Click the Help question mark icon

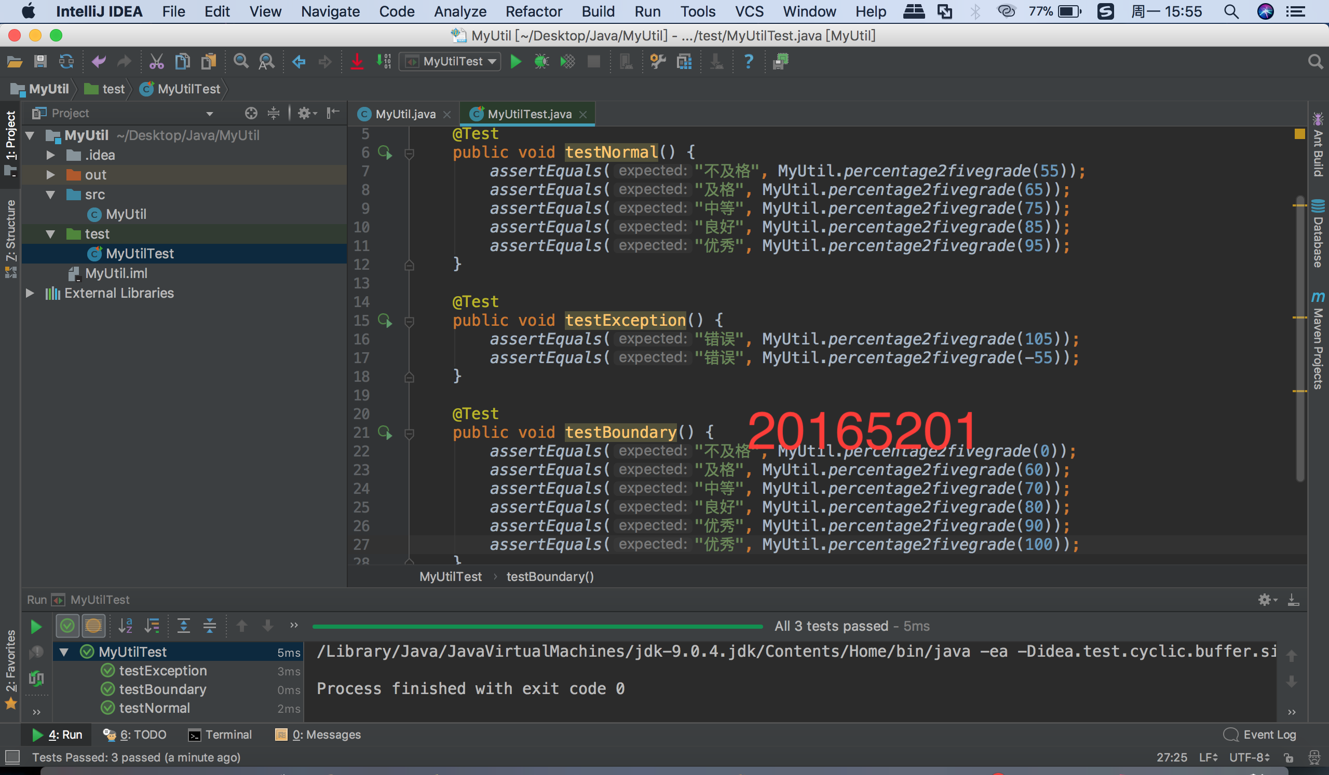pyautogui.click(x=749, y=62)
